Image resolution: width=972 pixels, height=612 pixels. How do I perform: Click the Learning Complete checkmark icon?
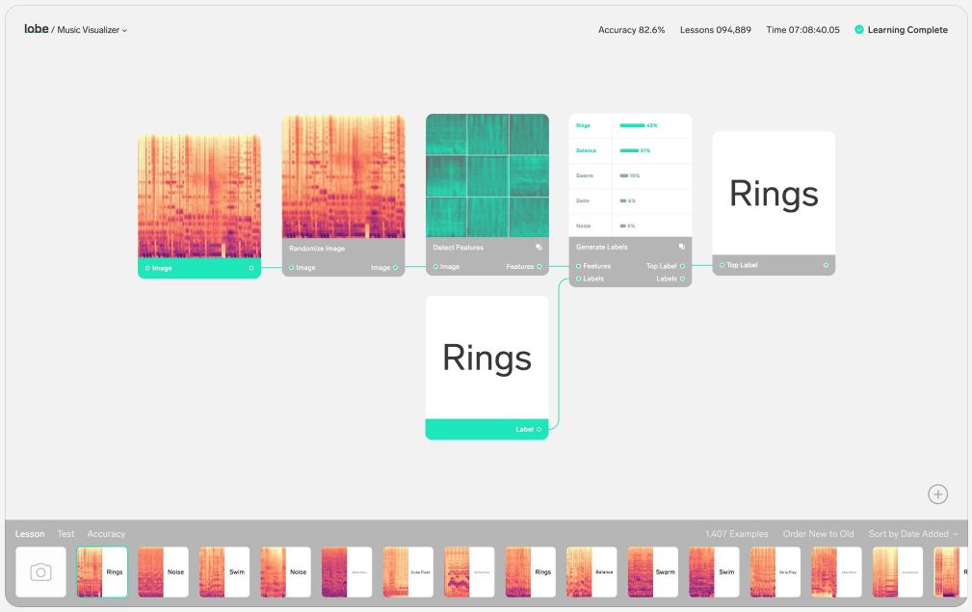coord(858,30)
